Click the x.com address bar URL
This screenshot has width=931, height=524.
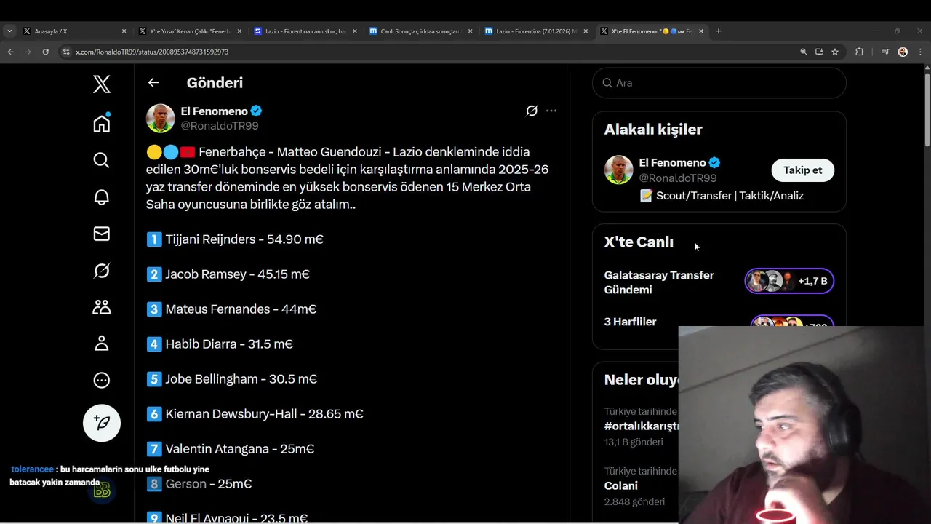pos(152,52)
